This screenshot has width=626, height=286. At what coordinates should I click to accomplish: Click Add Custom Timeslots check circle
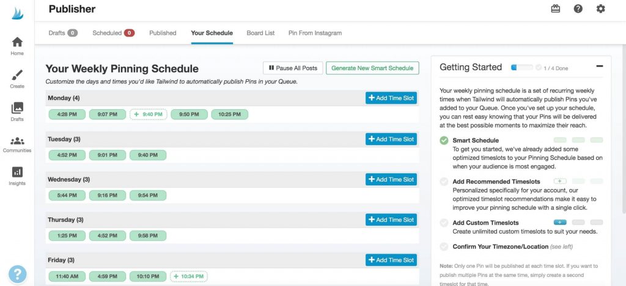444,223
